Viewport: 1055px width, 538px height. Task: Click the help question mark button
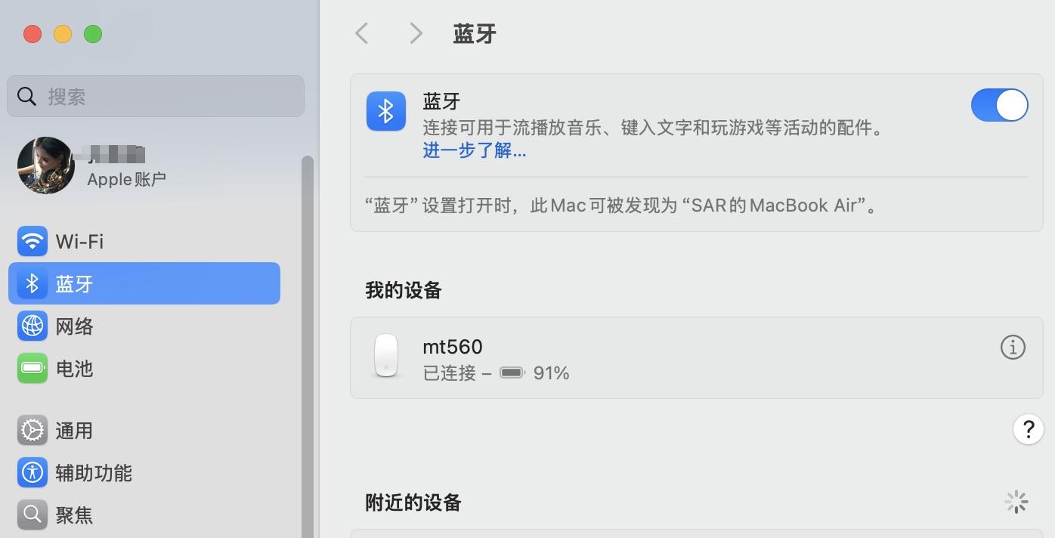pyautogui.click(x=1028, y=429)
